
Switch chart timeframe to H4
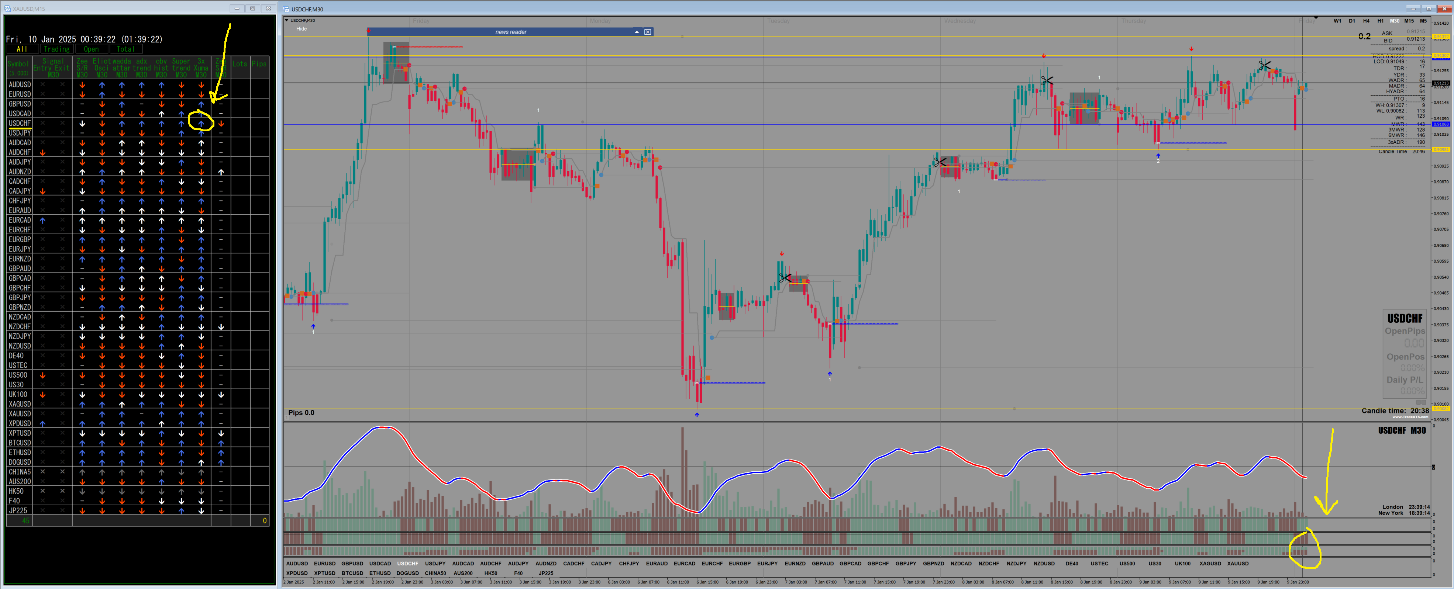(1366, 21)
